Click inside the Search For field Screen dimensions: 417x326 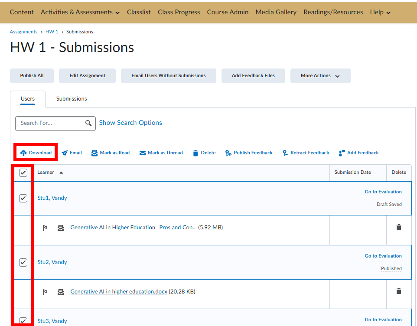50,123
